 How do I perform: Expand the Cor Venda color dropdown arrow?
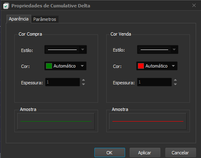173,66
